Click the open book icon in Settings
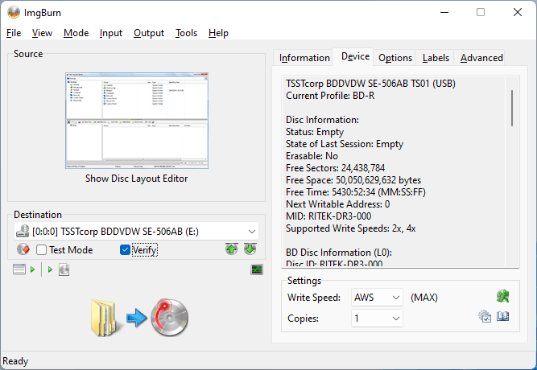This screenshot has height=370, width=537. pos(502,317)
